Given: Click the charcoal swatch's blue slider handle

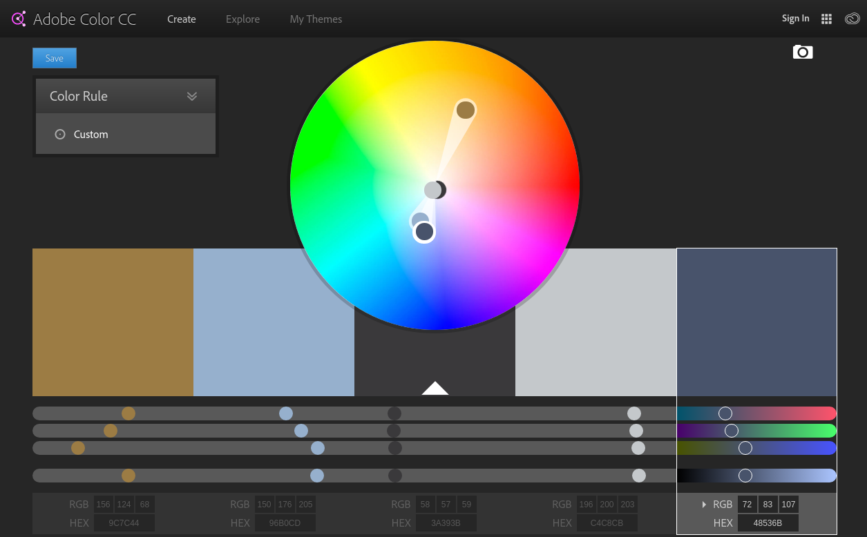Looking at the screenshot, I should (x=395, y=448).
